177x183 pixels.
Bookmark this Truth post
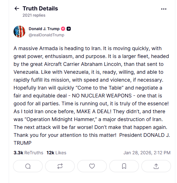pos(124,166)
